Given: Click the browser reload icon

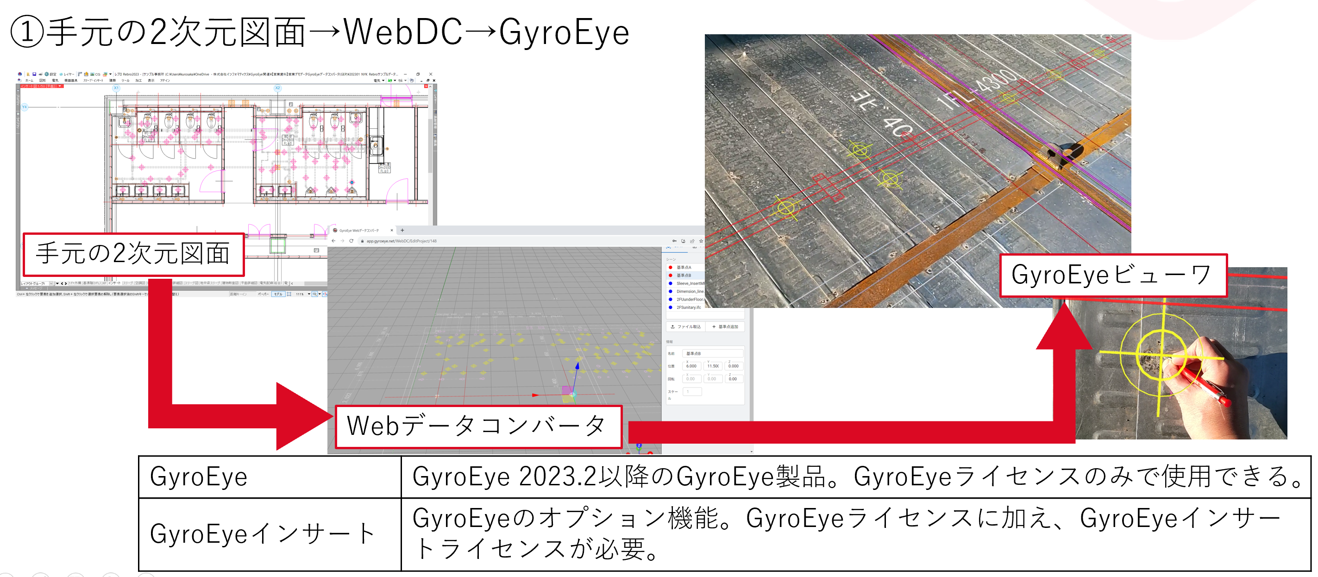Looking at the screenshot, I should [351, 241].
